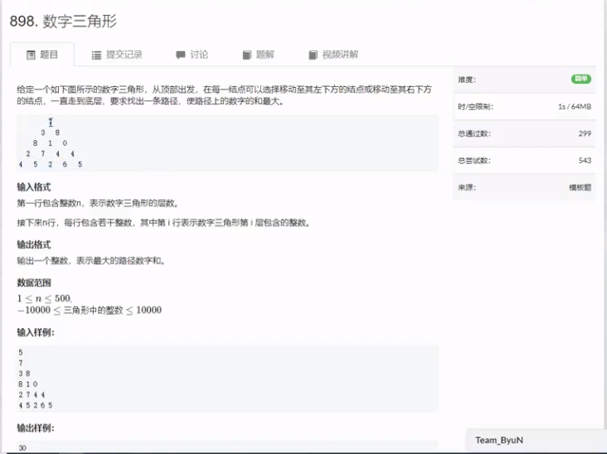The image size is (607, 454).
Task: Click the 提交记录 list icon
Action: click(96, 56)
